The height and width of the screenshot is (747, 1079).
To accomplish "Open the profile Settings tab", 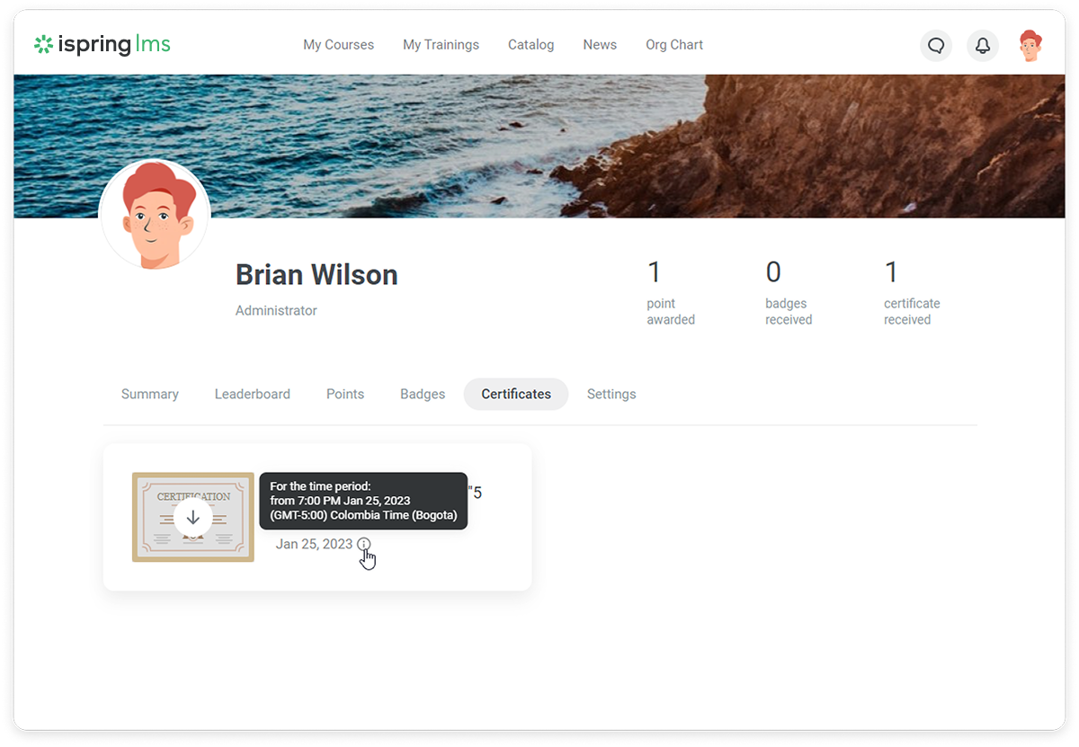I will [611, 394].
